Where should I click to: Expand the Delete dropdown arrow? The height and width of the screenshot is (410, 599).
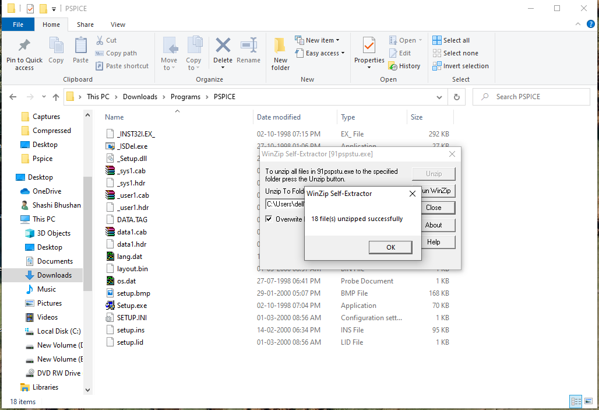[223, 68]
